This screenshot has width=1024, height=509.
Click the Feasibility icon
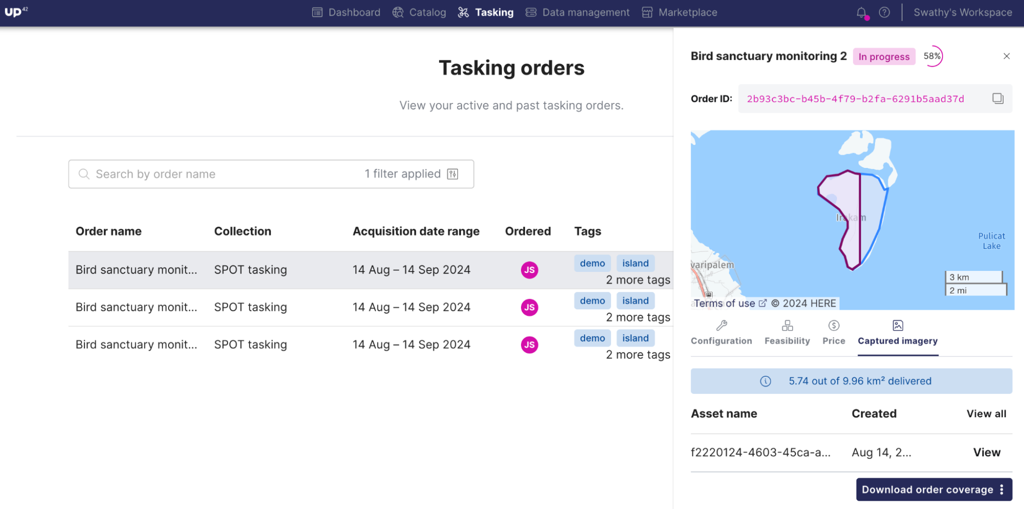click(787, 325)
